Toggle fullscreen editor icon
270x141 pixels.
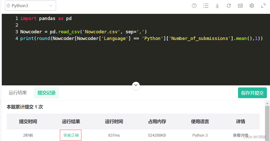263,6
